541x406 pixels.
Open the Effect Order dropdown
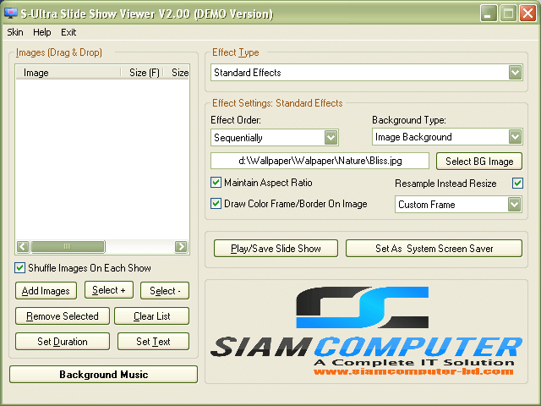tap(331, 137)
